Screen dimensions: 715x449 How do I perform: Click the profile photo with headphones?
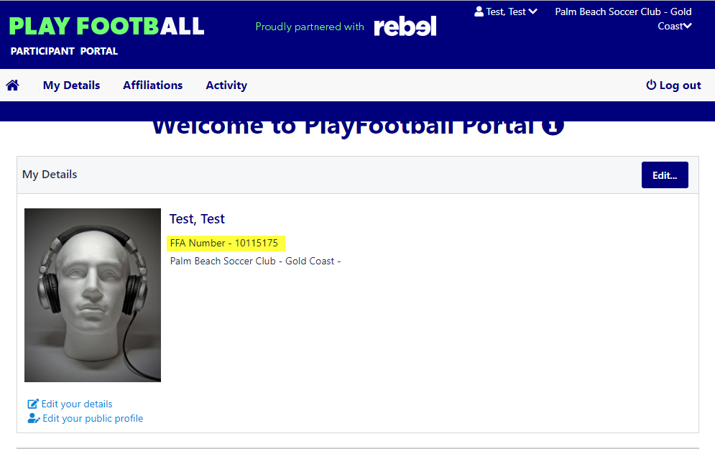click(x=93, y=295)
